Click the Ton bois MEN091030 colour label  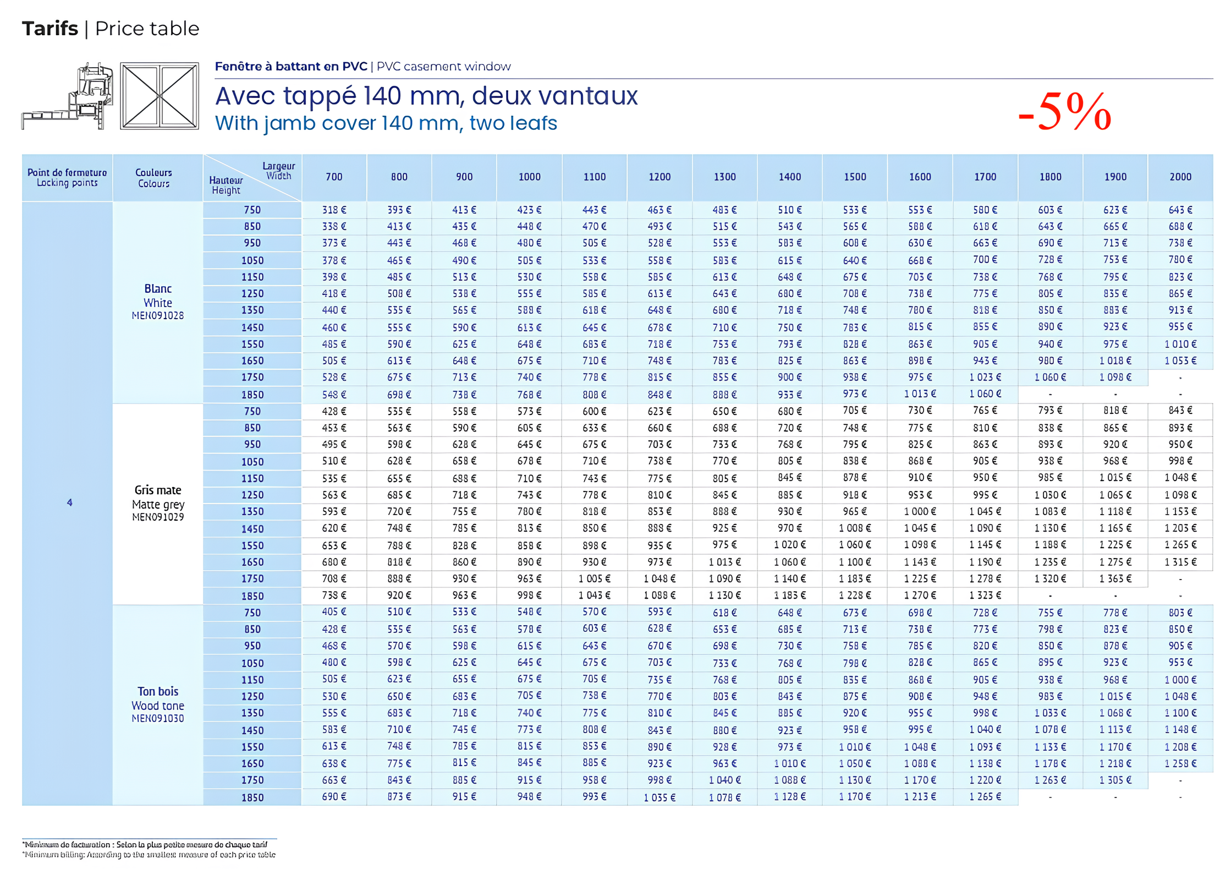coord(158,705)
